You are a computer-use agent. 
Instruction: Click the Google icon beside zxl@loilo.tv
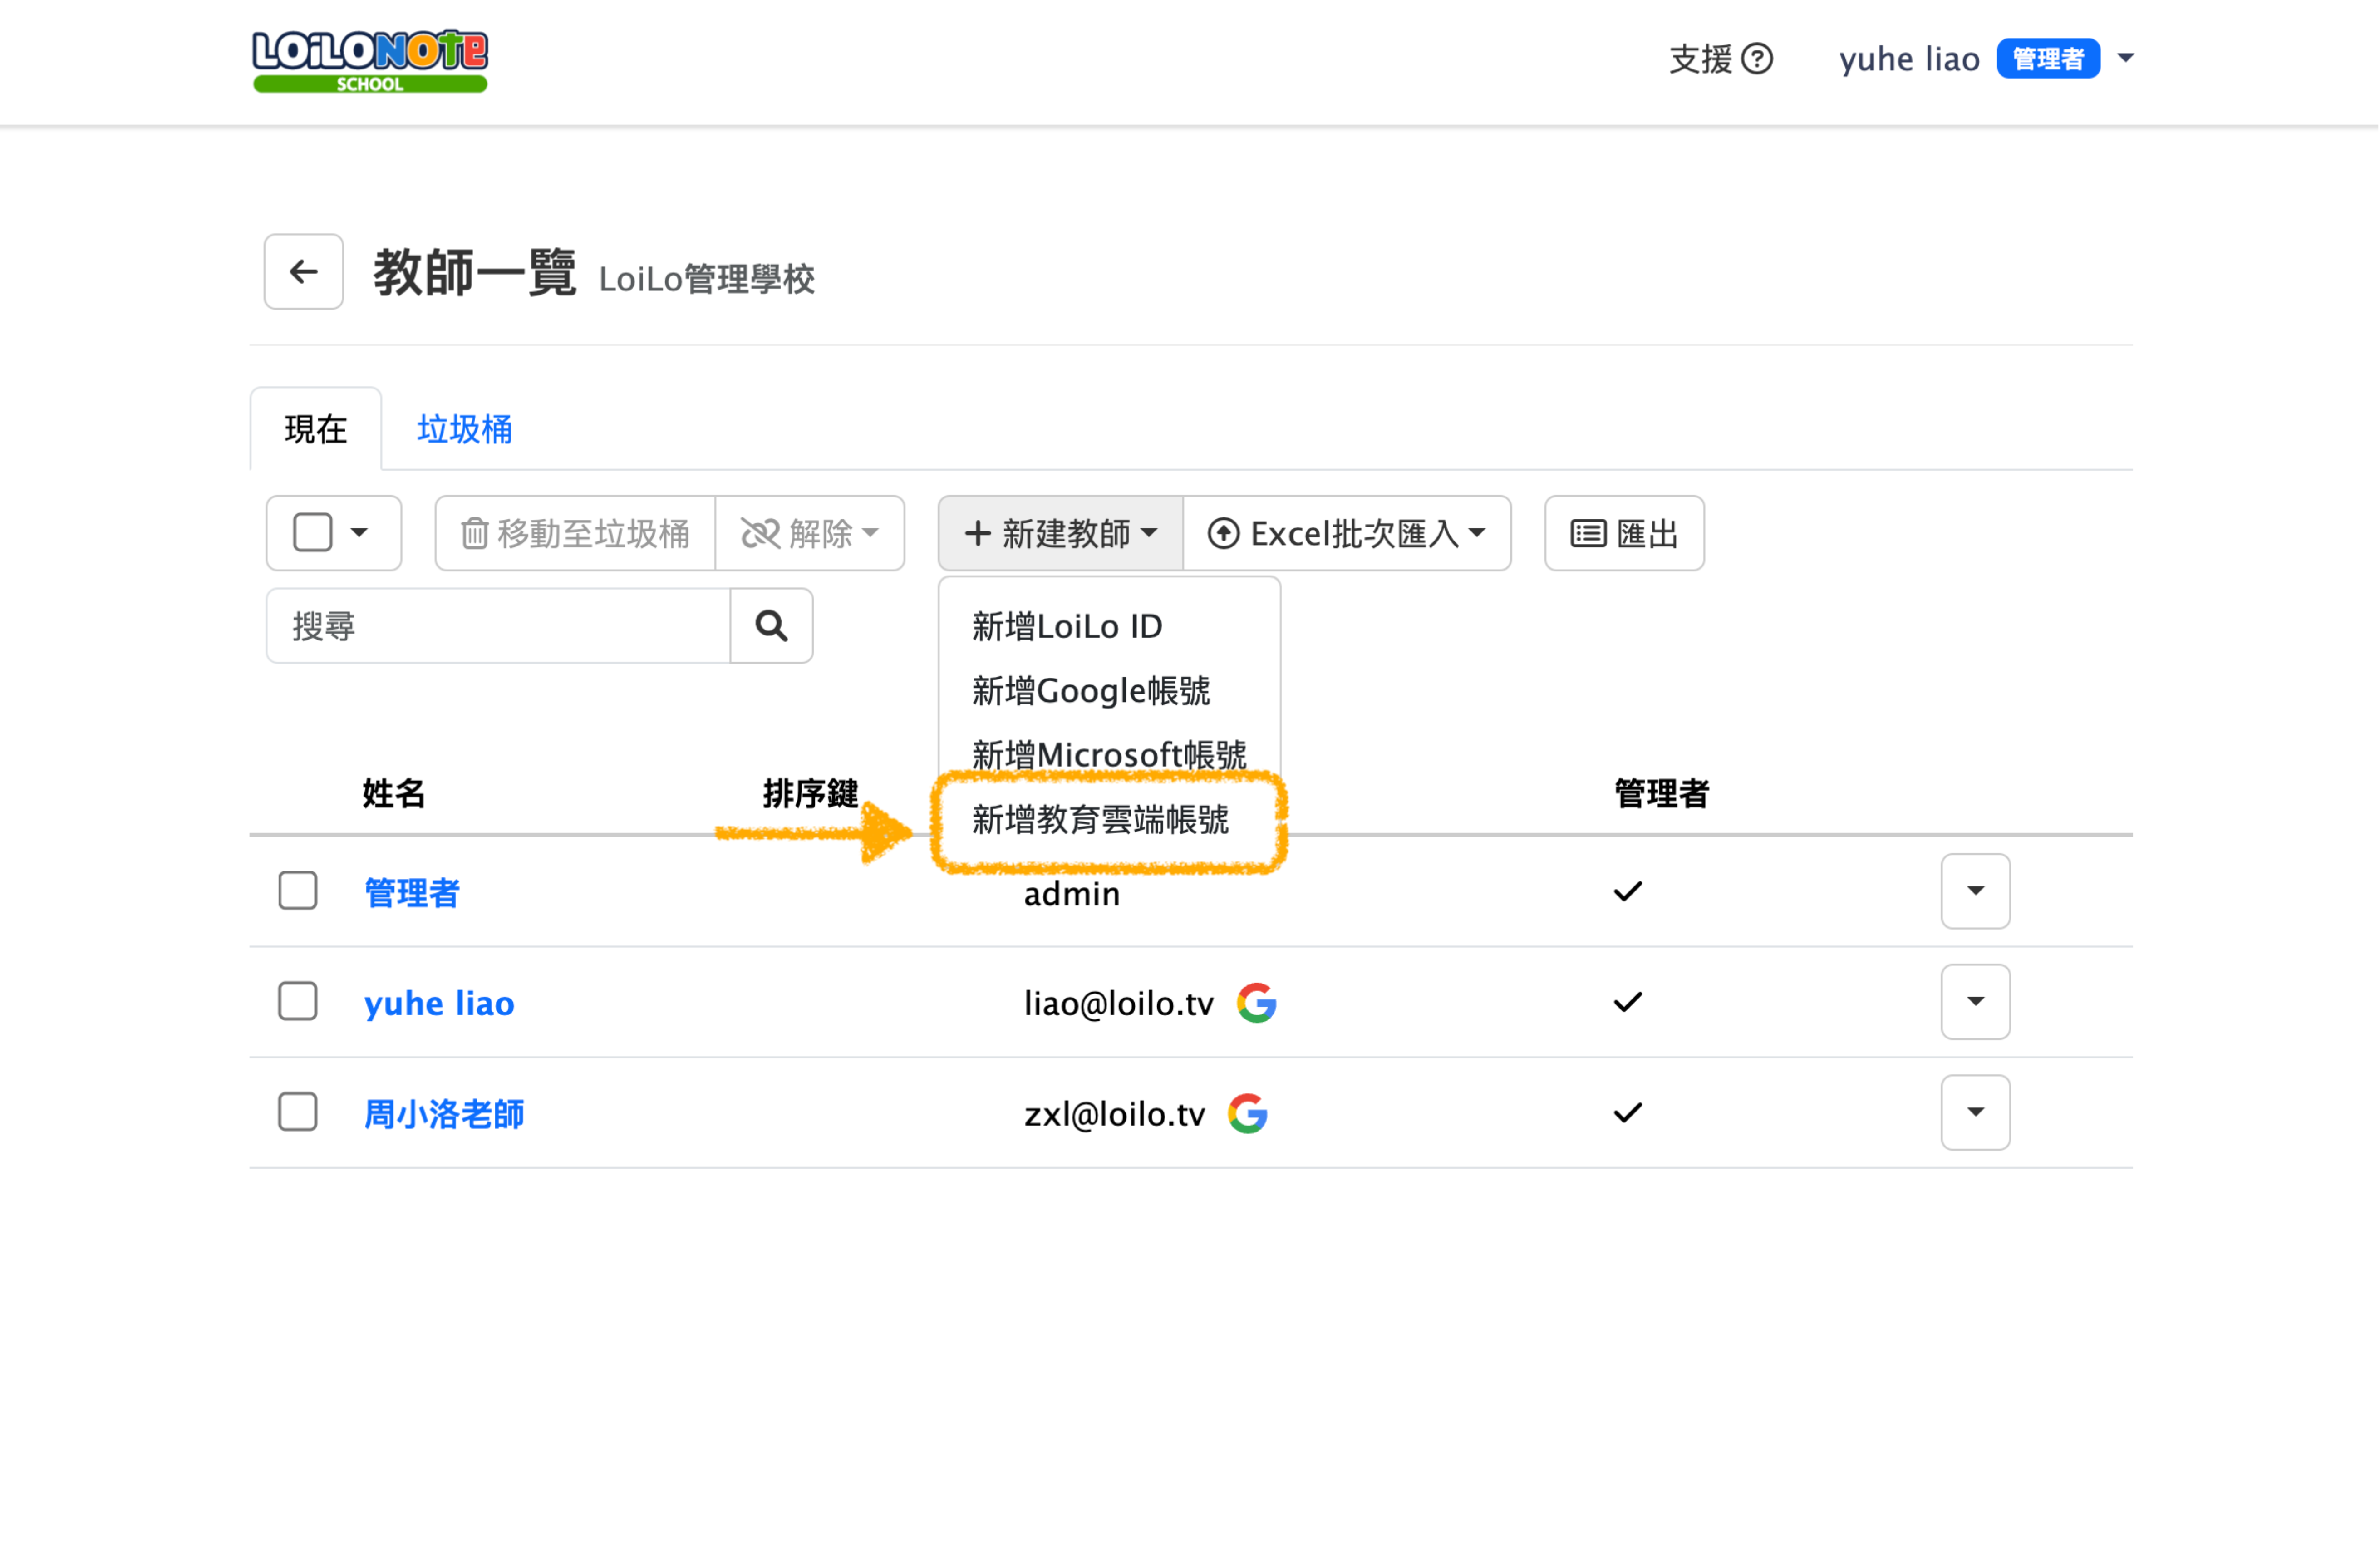click(x=1247, y=1113)
